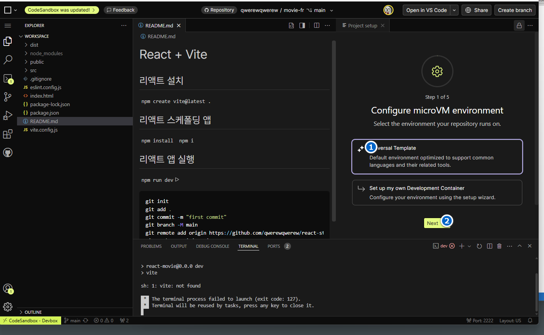Select the Universal Template environment option
Image resolution: width=544 pixels, height=335 pixels.
437,157
